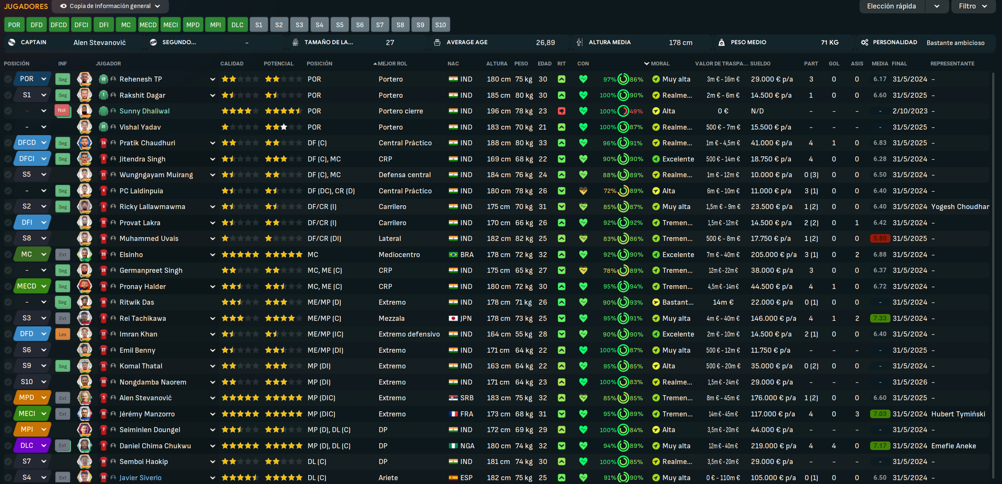1002x484 pixels.
Task: Select the checkbox for Rehenesh TP row
Action: (8, 79)
